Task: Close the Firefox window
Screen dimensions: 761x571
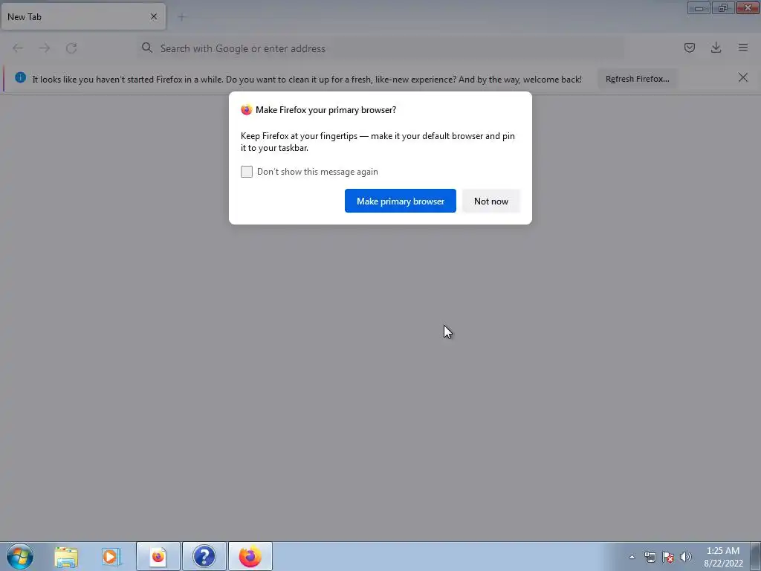Action: pyautogui.click(x=748, y=8)
